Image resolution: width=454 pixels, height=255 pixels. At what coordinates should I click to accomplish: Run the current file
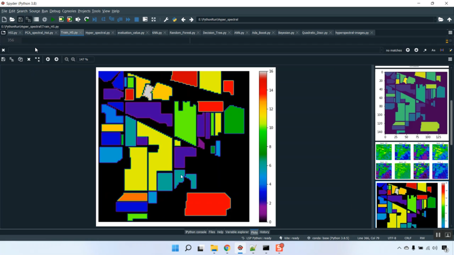point(52,19)
